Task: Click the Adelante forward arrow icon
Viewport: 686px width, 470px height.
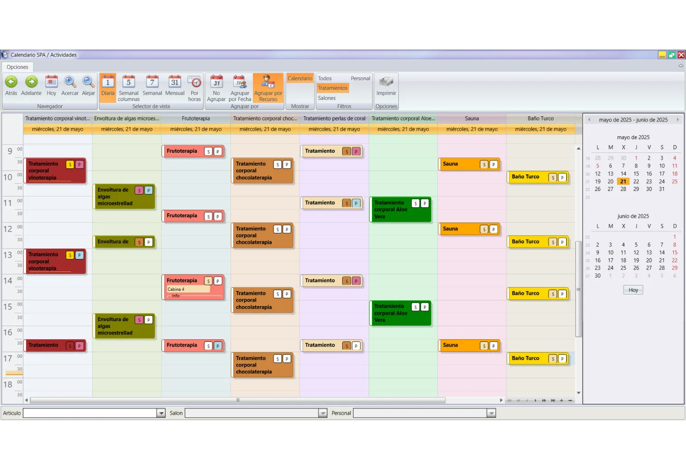Action: pos(31,82)
